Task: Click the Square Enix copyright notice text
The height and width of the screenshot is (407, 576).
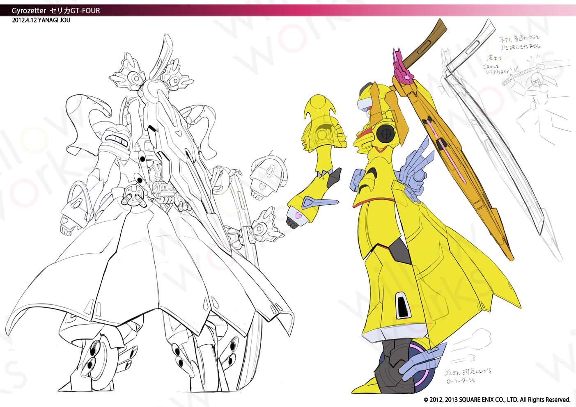Action: pyautogui.click(x=497, y=399)
